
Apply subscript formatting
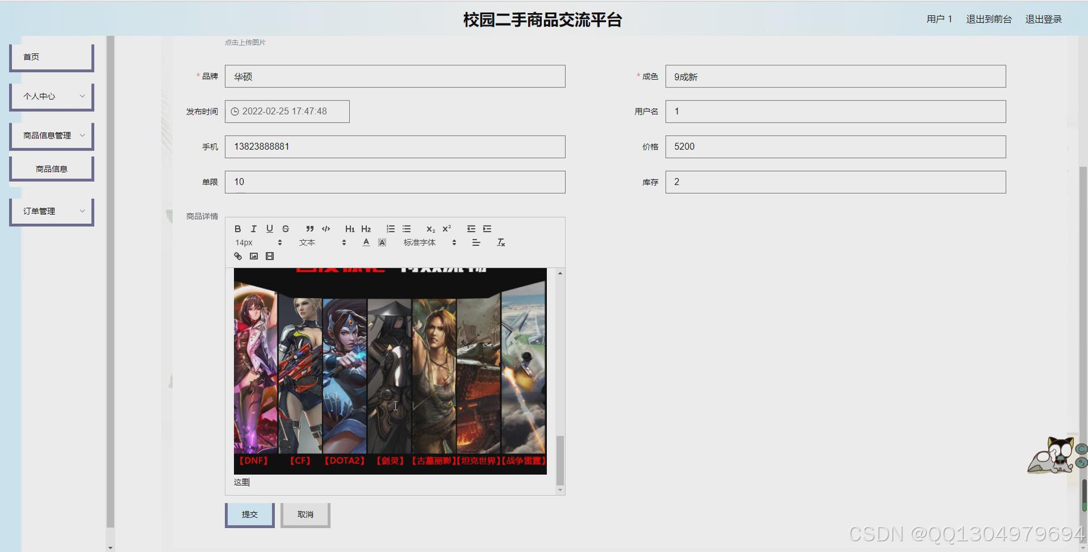tap(430, 229)
